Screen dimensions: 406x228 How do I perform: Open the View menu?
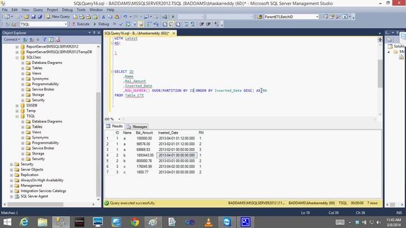[25, 10]
